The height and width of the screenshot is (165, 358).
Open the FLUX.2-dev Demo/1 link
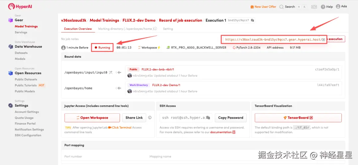point(166,85)
